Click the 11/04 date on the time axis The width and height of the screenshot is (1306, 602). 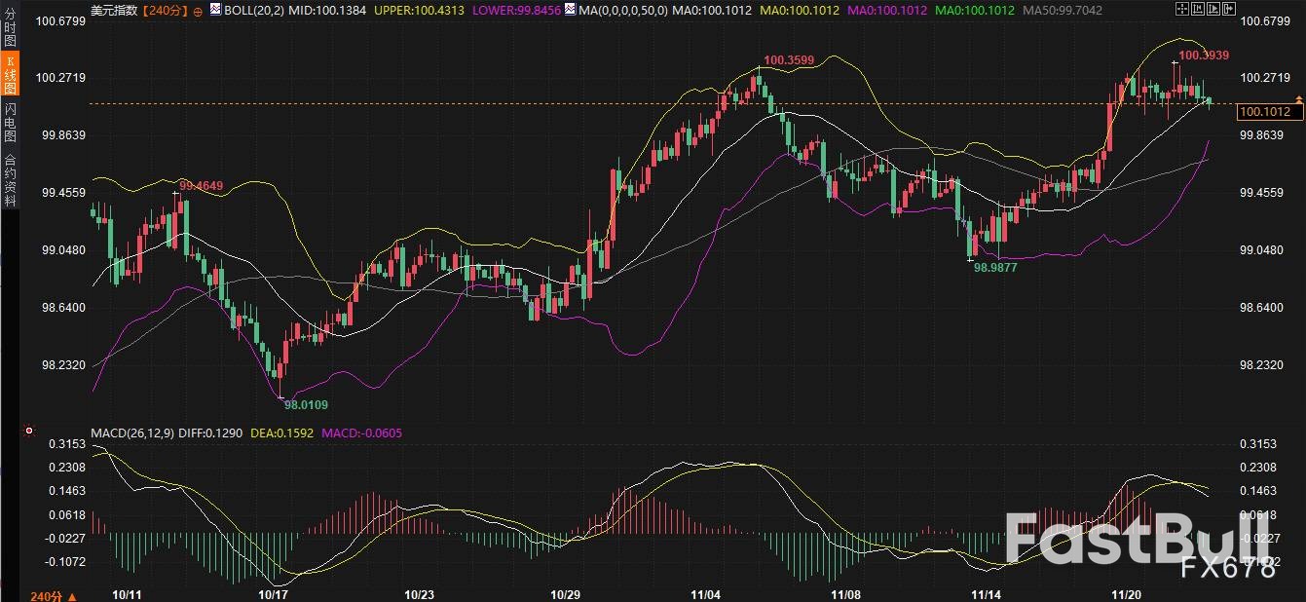coord(707,594)
